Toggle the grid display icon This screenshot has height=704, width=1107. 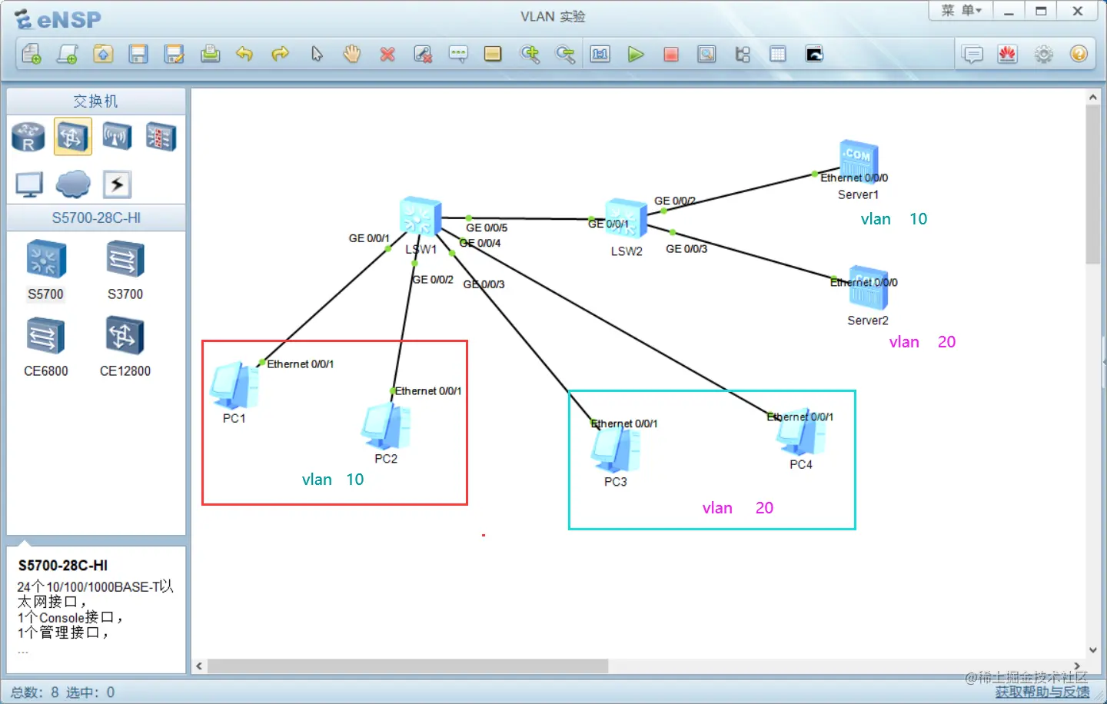click(x=778, y=54)
